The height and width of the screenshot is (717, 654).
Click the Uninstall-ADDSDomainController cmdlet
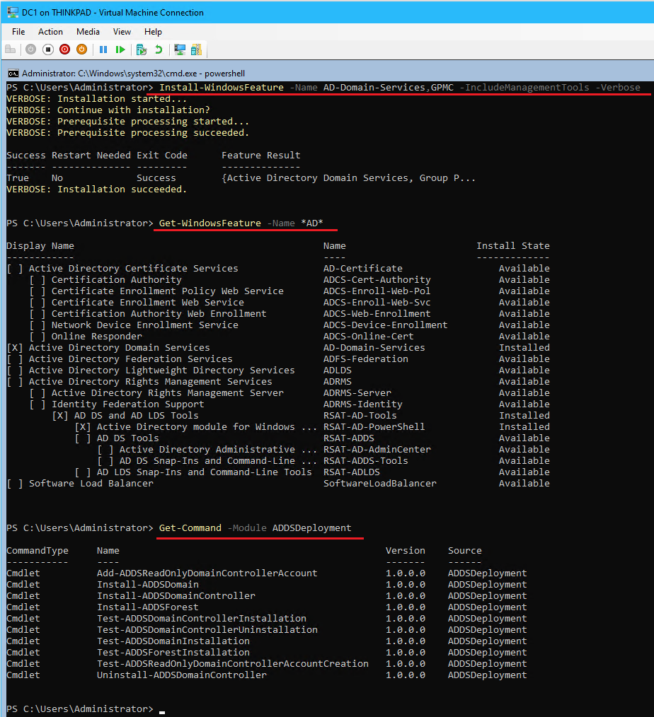[182, 675]
